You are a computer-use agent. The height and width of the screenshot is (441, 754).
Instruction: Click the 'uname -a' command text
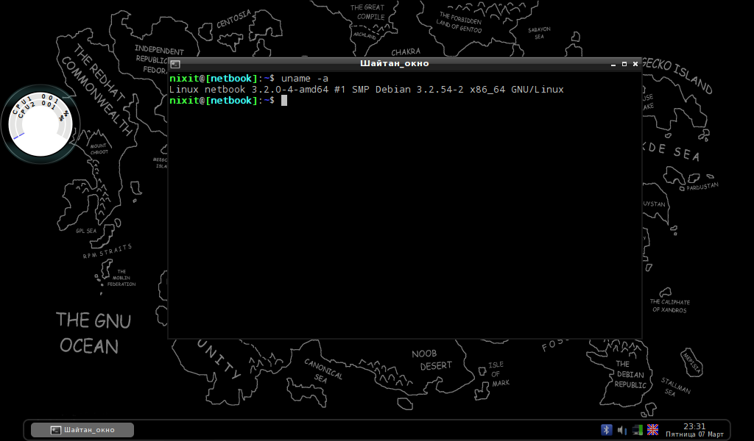tap(304, 78)
